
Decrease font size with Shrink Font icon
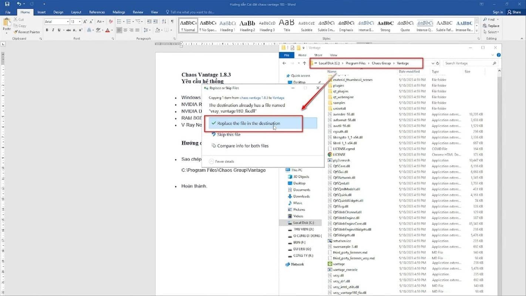91,22
